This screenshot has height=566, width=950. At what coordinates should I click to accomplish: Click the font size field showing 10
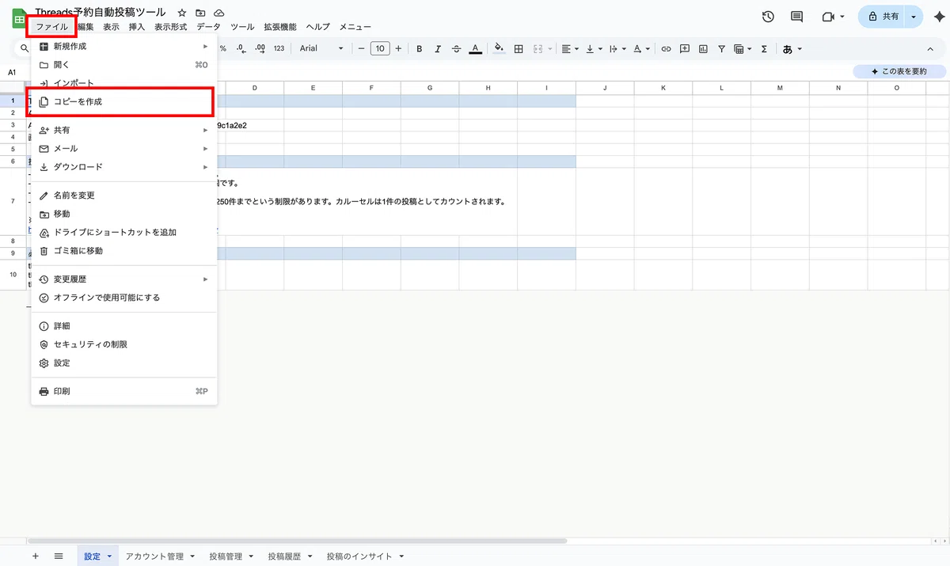click(x=381, y=48)
